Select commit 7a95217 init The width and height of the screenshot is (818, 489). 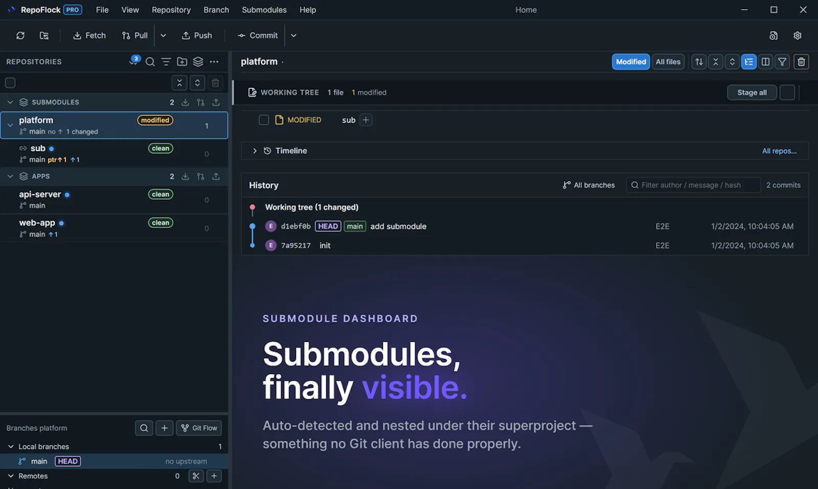coord(525,246)
